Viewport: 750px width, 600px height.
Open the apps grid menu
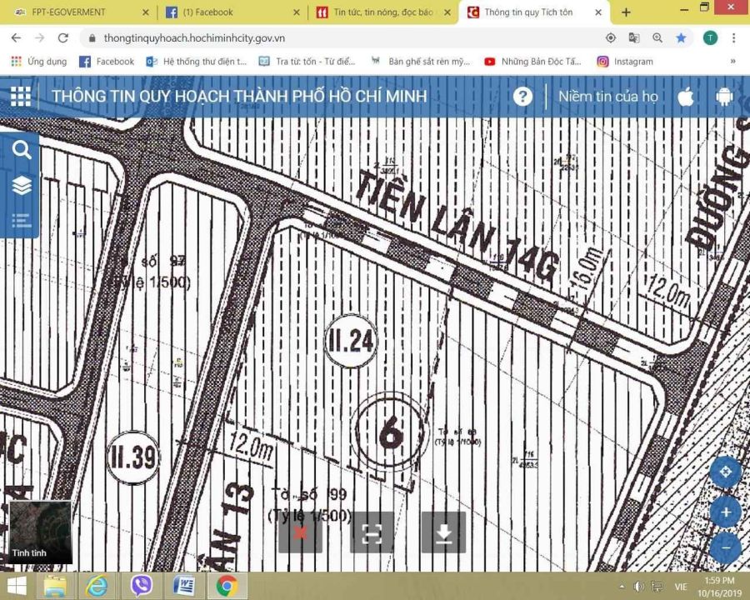pyautogui.click(x=21, y=96)
